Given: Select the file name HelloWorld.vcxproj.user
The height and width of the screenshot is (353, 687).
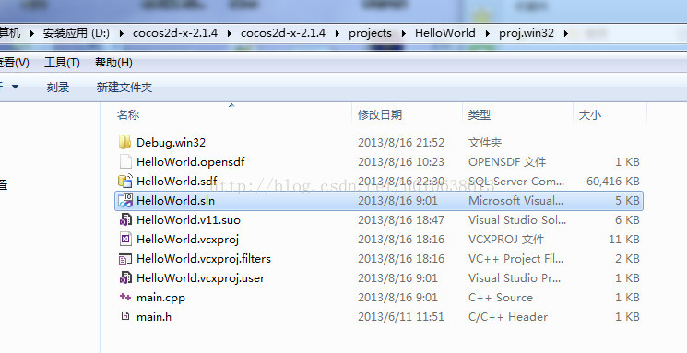Looking at the screenshot, I should [x=201, y=277].
